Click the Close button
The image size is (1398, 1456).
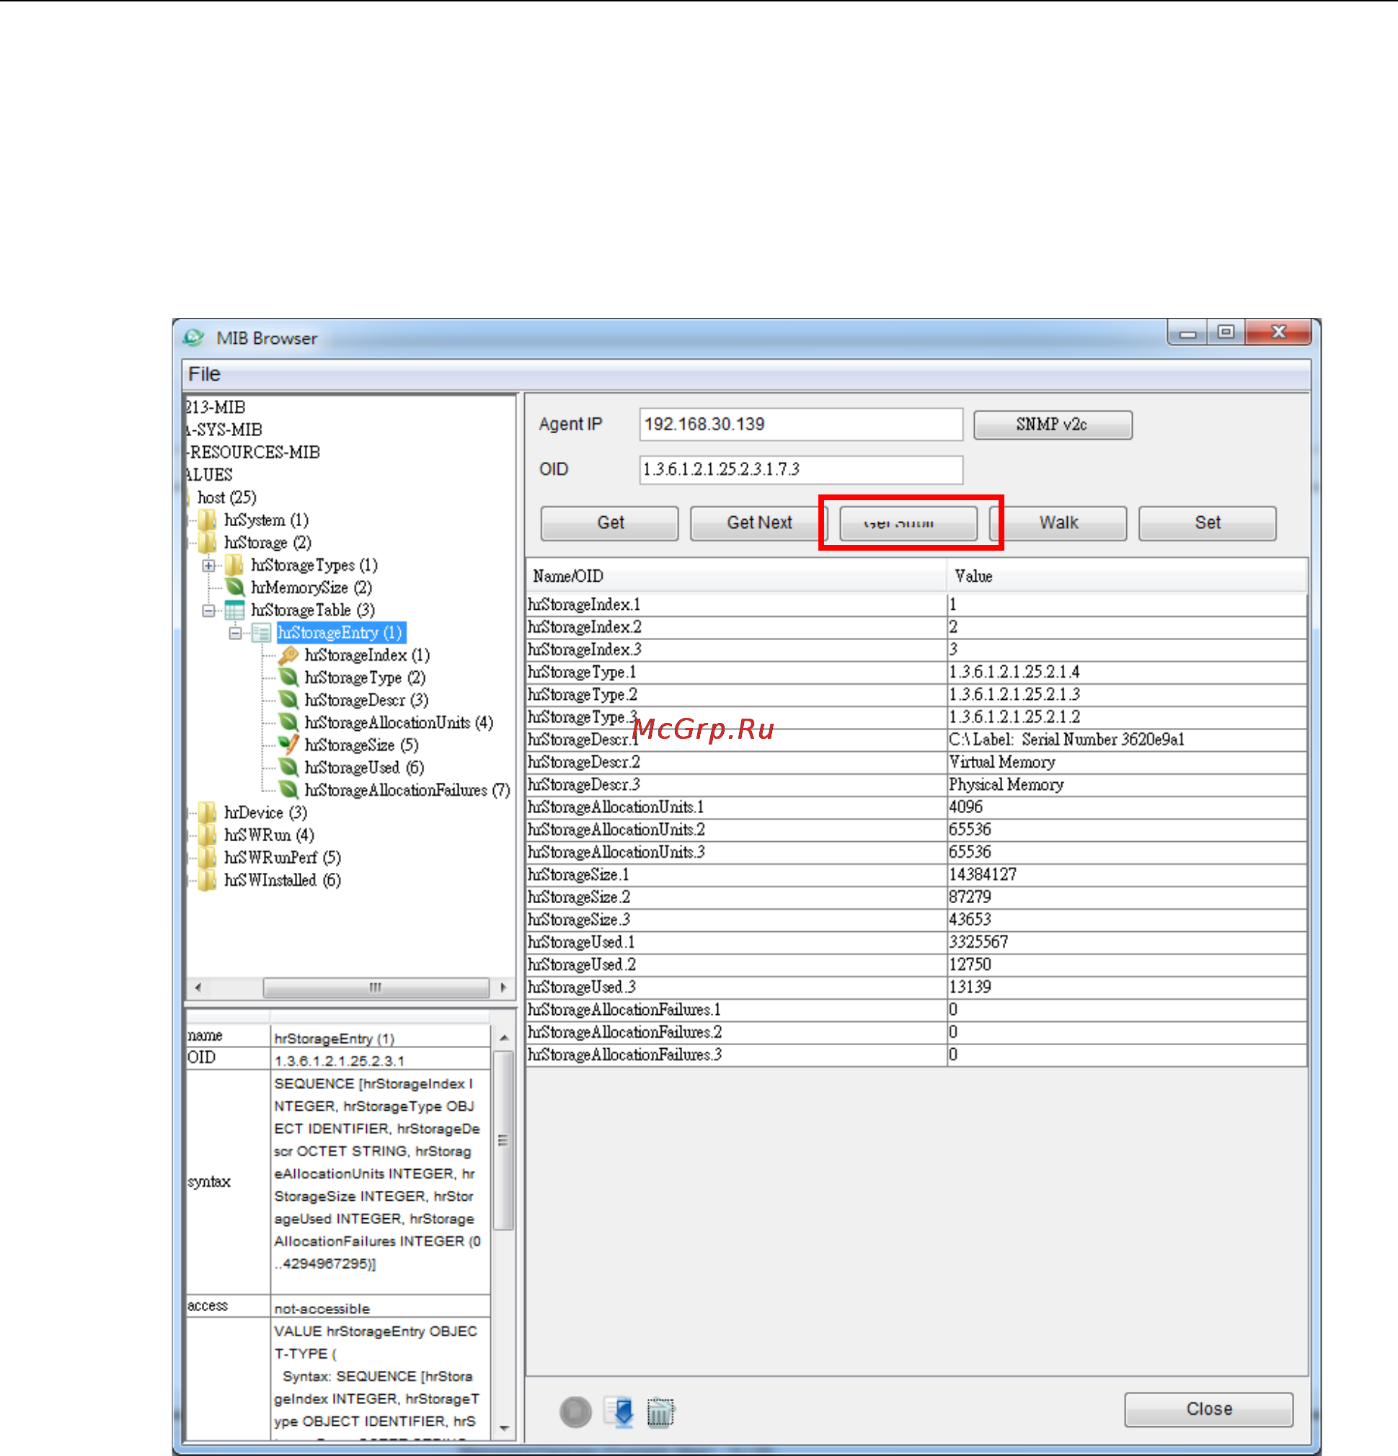coord(1209,1409)
